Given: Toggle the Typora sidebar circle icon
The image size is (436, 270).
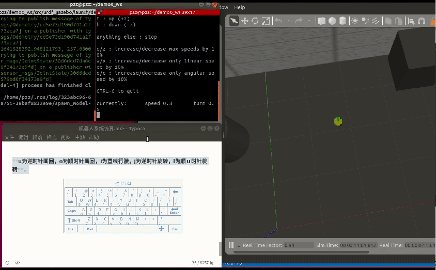Looking at the screenshot, I should (x=7, y=263).
